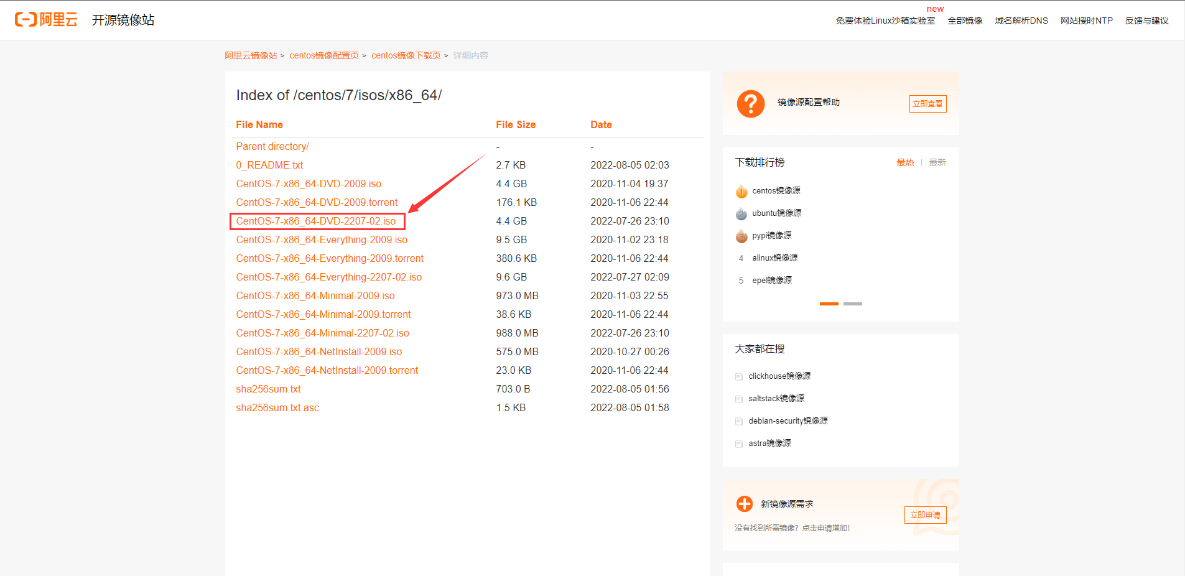1185x576 pixels.
Task: Click the orange plus icon for new mirror request
Action: click(744, 504)
